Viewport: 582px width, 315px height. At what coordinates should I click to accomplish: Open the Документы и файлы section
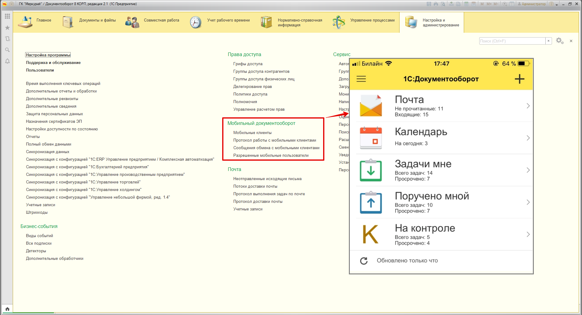[x=89, y=22]
